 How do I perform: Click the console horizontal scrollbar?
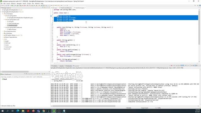point(84,106)
